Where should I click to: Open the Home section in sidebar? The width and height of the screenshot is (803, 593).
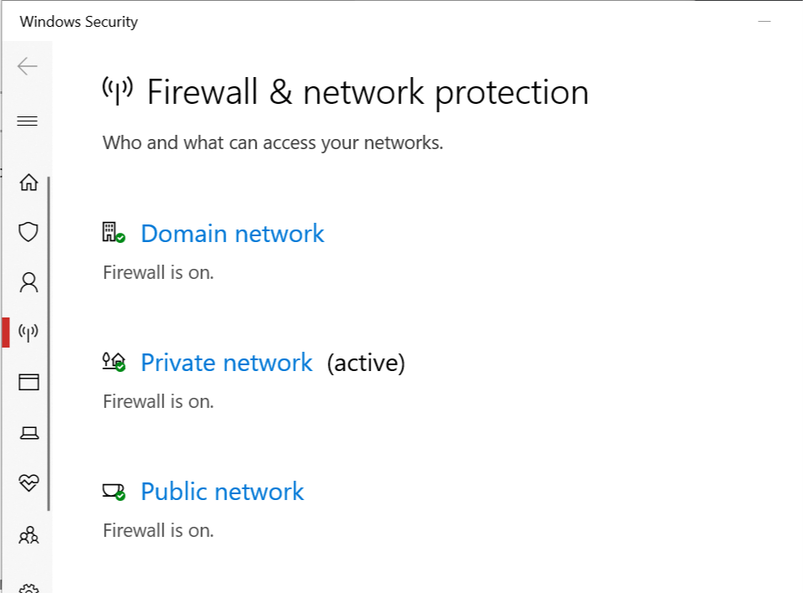coord(28,182)
